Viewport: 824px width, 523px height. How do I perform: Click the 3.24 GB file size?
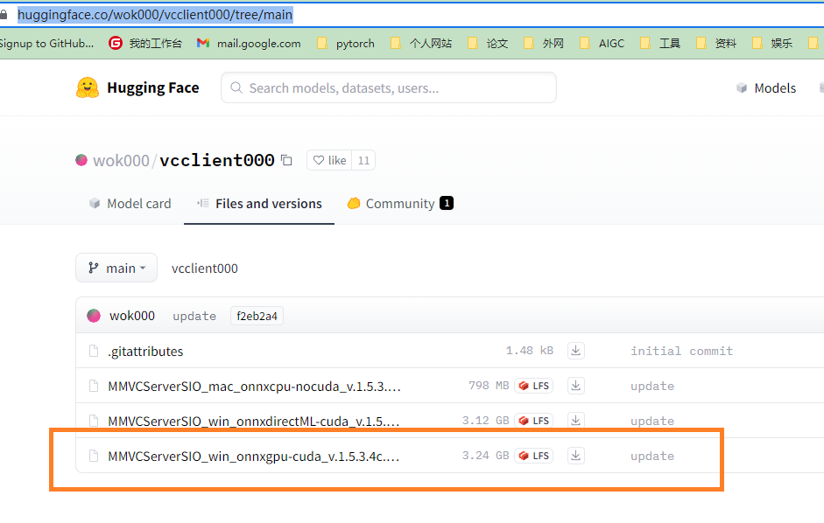[x=486, y=456]
